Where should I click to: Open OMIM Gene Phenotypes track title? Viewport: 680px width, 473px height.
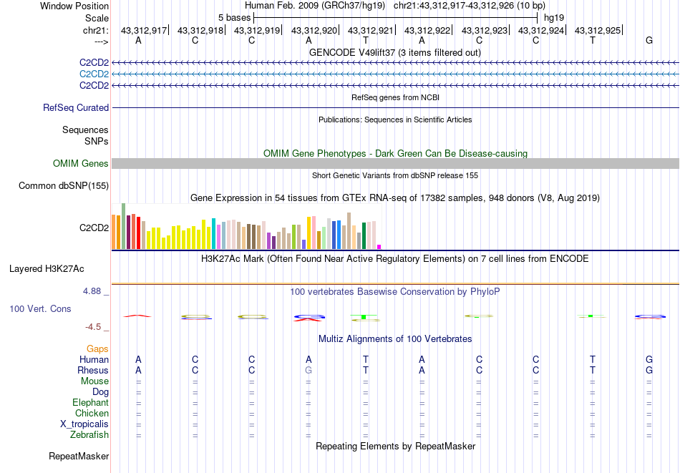pyautogui.click(x=395, y=153)
